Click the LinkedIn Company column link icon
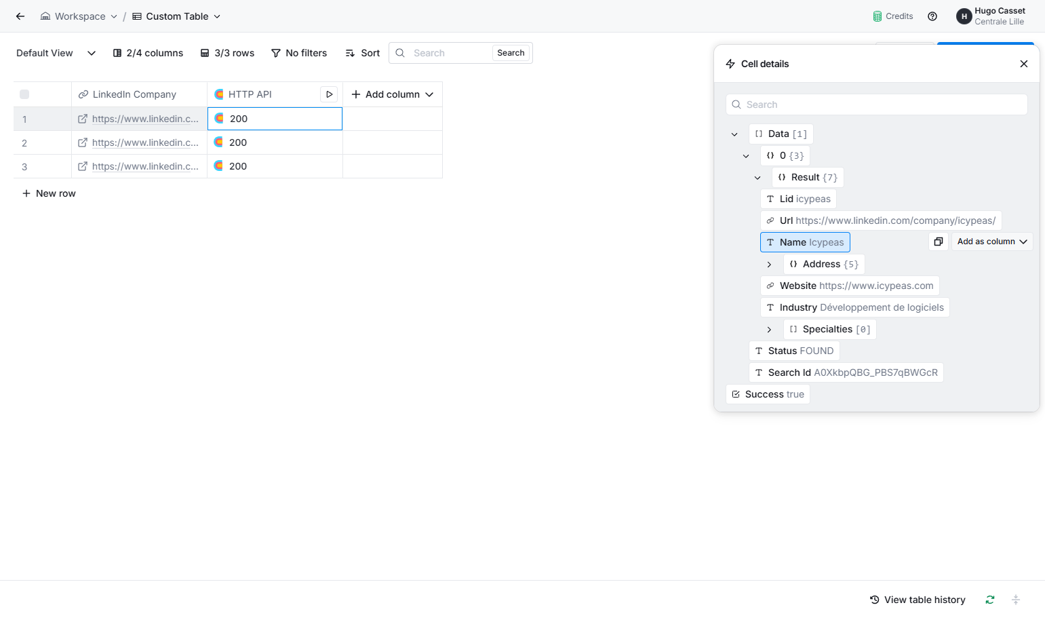The height and width of the screenshot is (618, 1045). 83,94
